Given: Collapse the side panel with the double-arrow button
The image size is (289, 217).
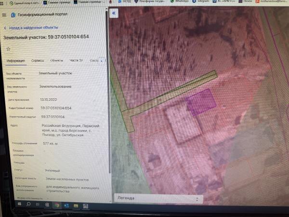Looking at the screenshot, I should 114,13.
